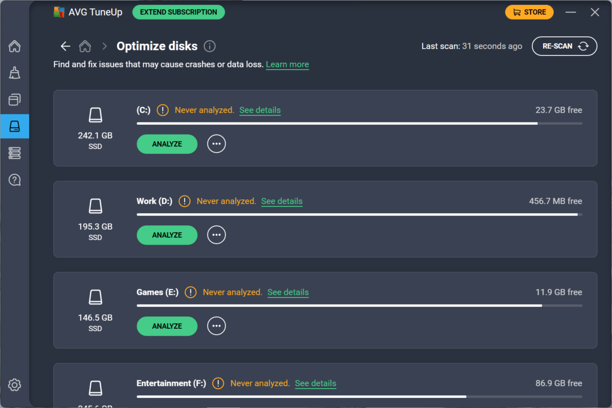This screenshot has width=612, height=408.
Task: Open more options for drive C:
Action: 217,144
